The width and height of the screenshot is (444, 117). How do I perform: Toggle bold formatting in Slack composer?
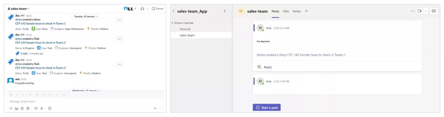click(x=11, y=95)
